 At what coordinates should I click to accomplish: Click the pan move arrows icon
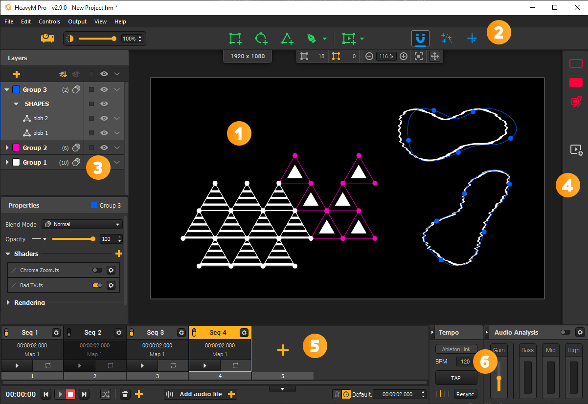(434, 56)
